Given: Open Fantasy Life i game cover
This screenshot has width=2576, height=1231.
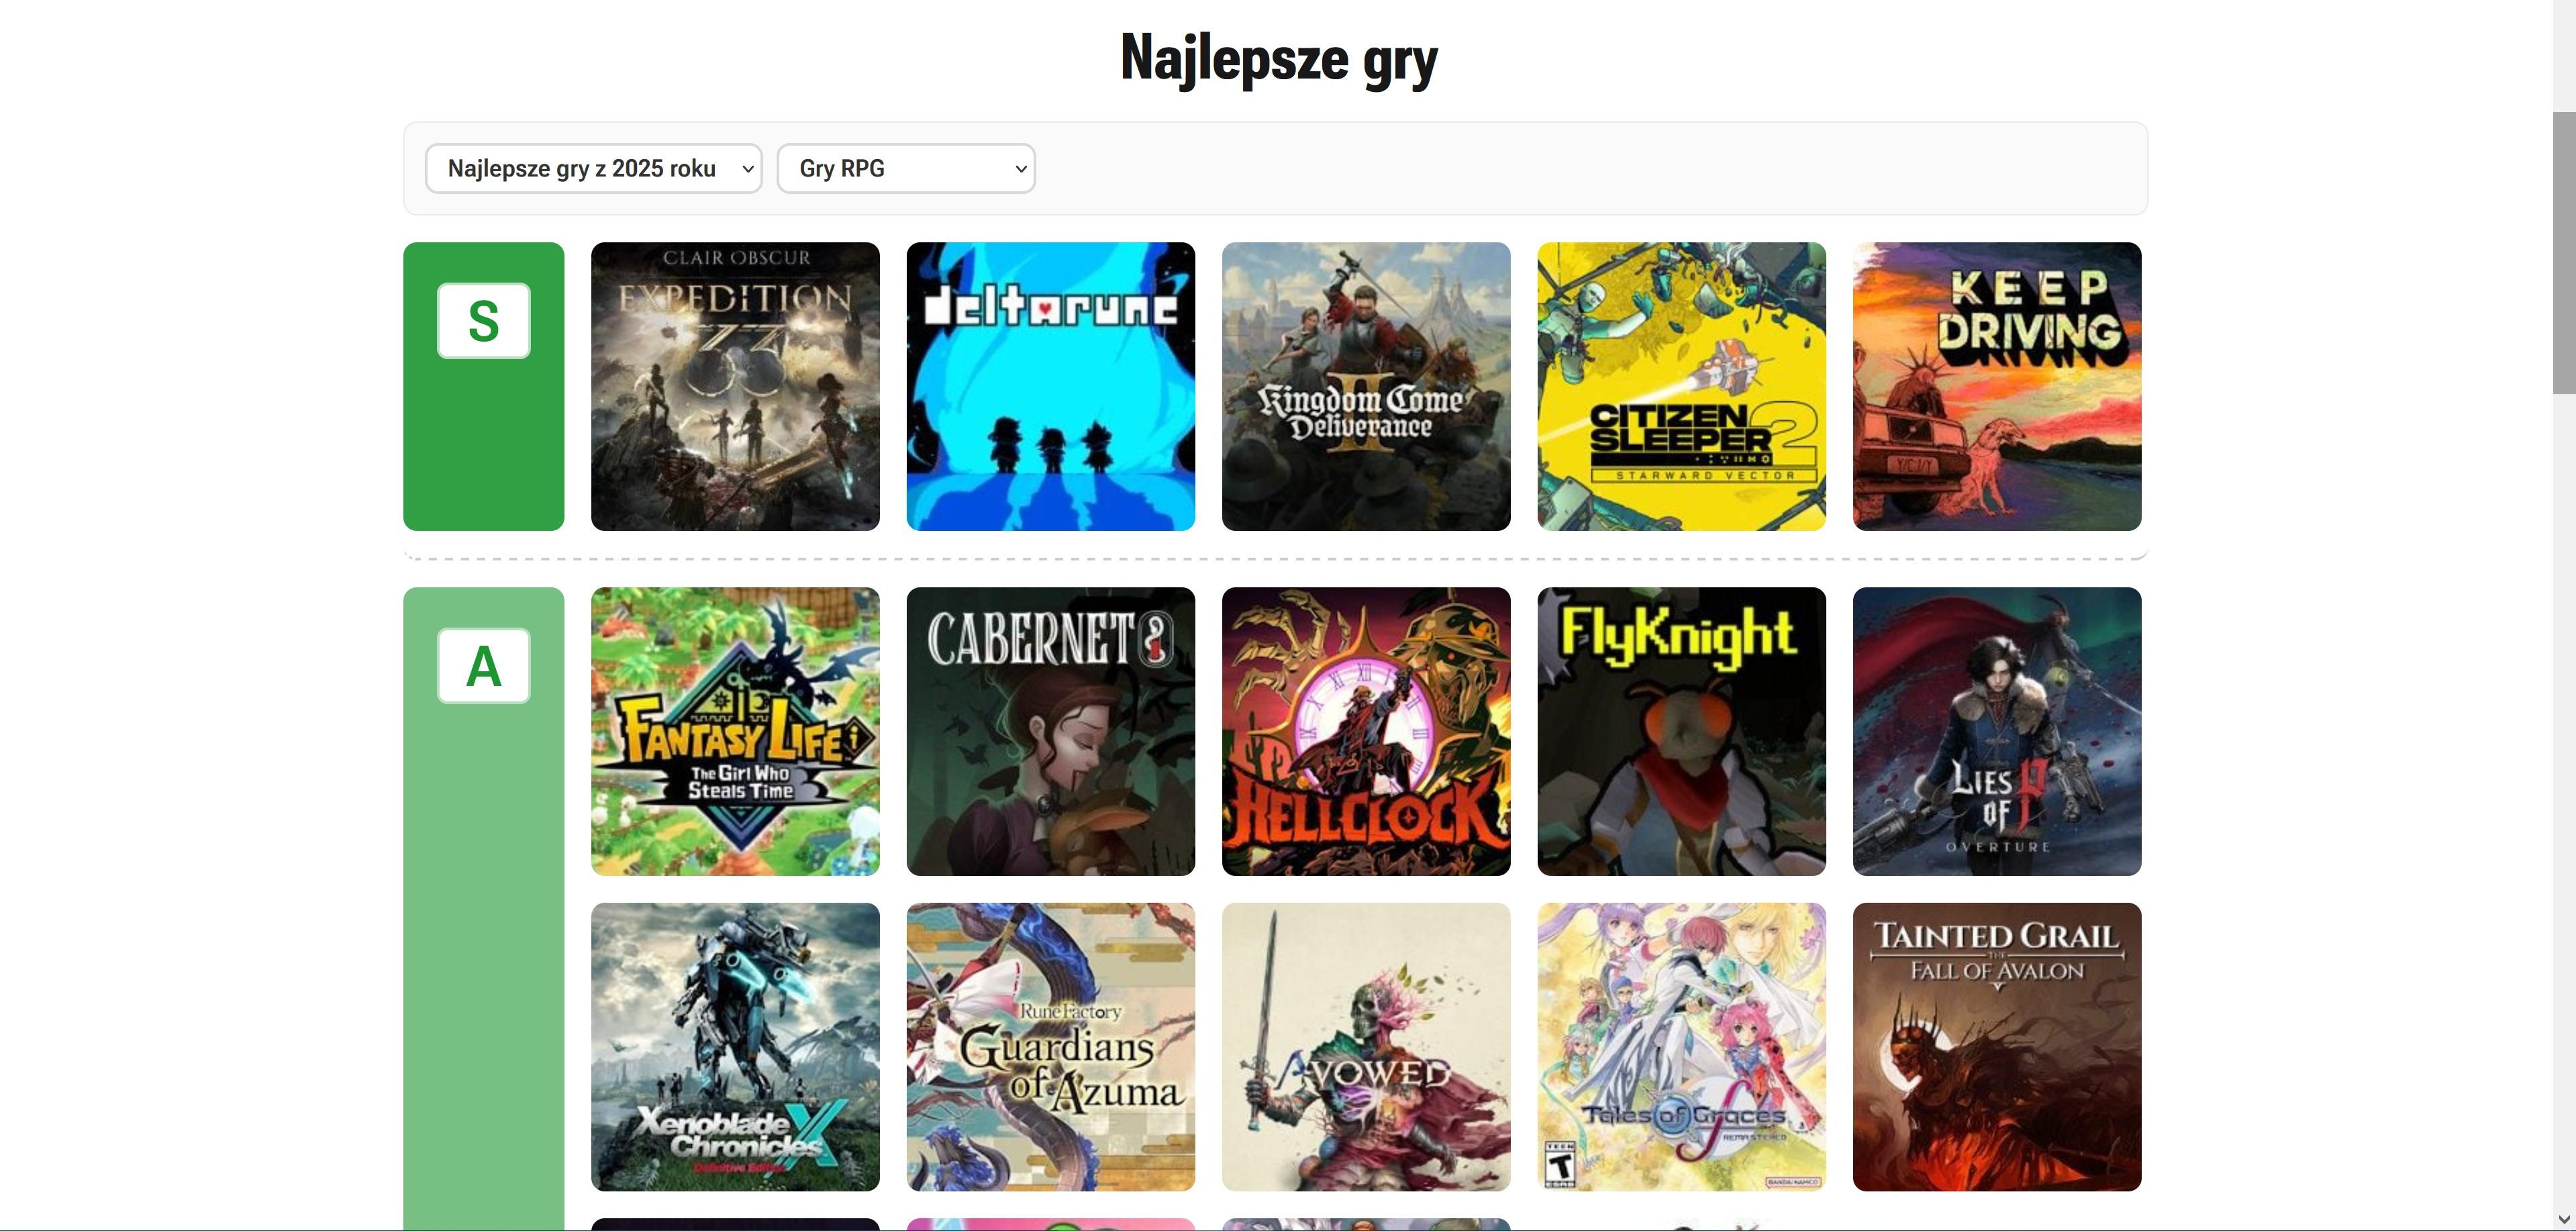Looking at the screenshot, I should [735, 731].
